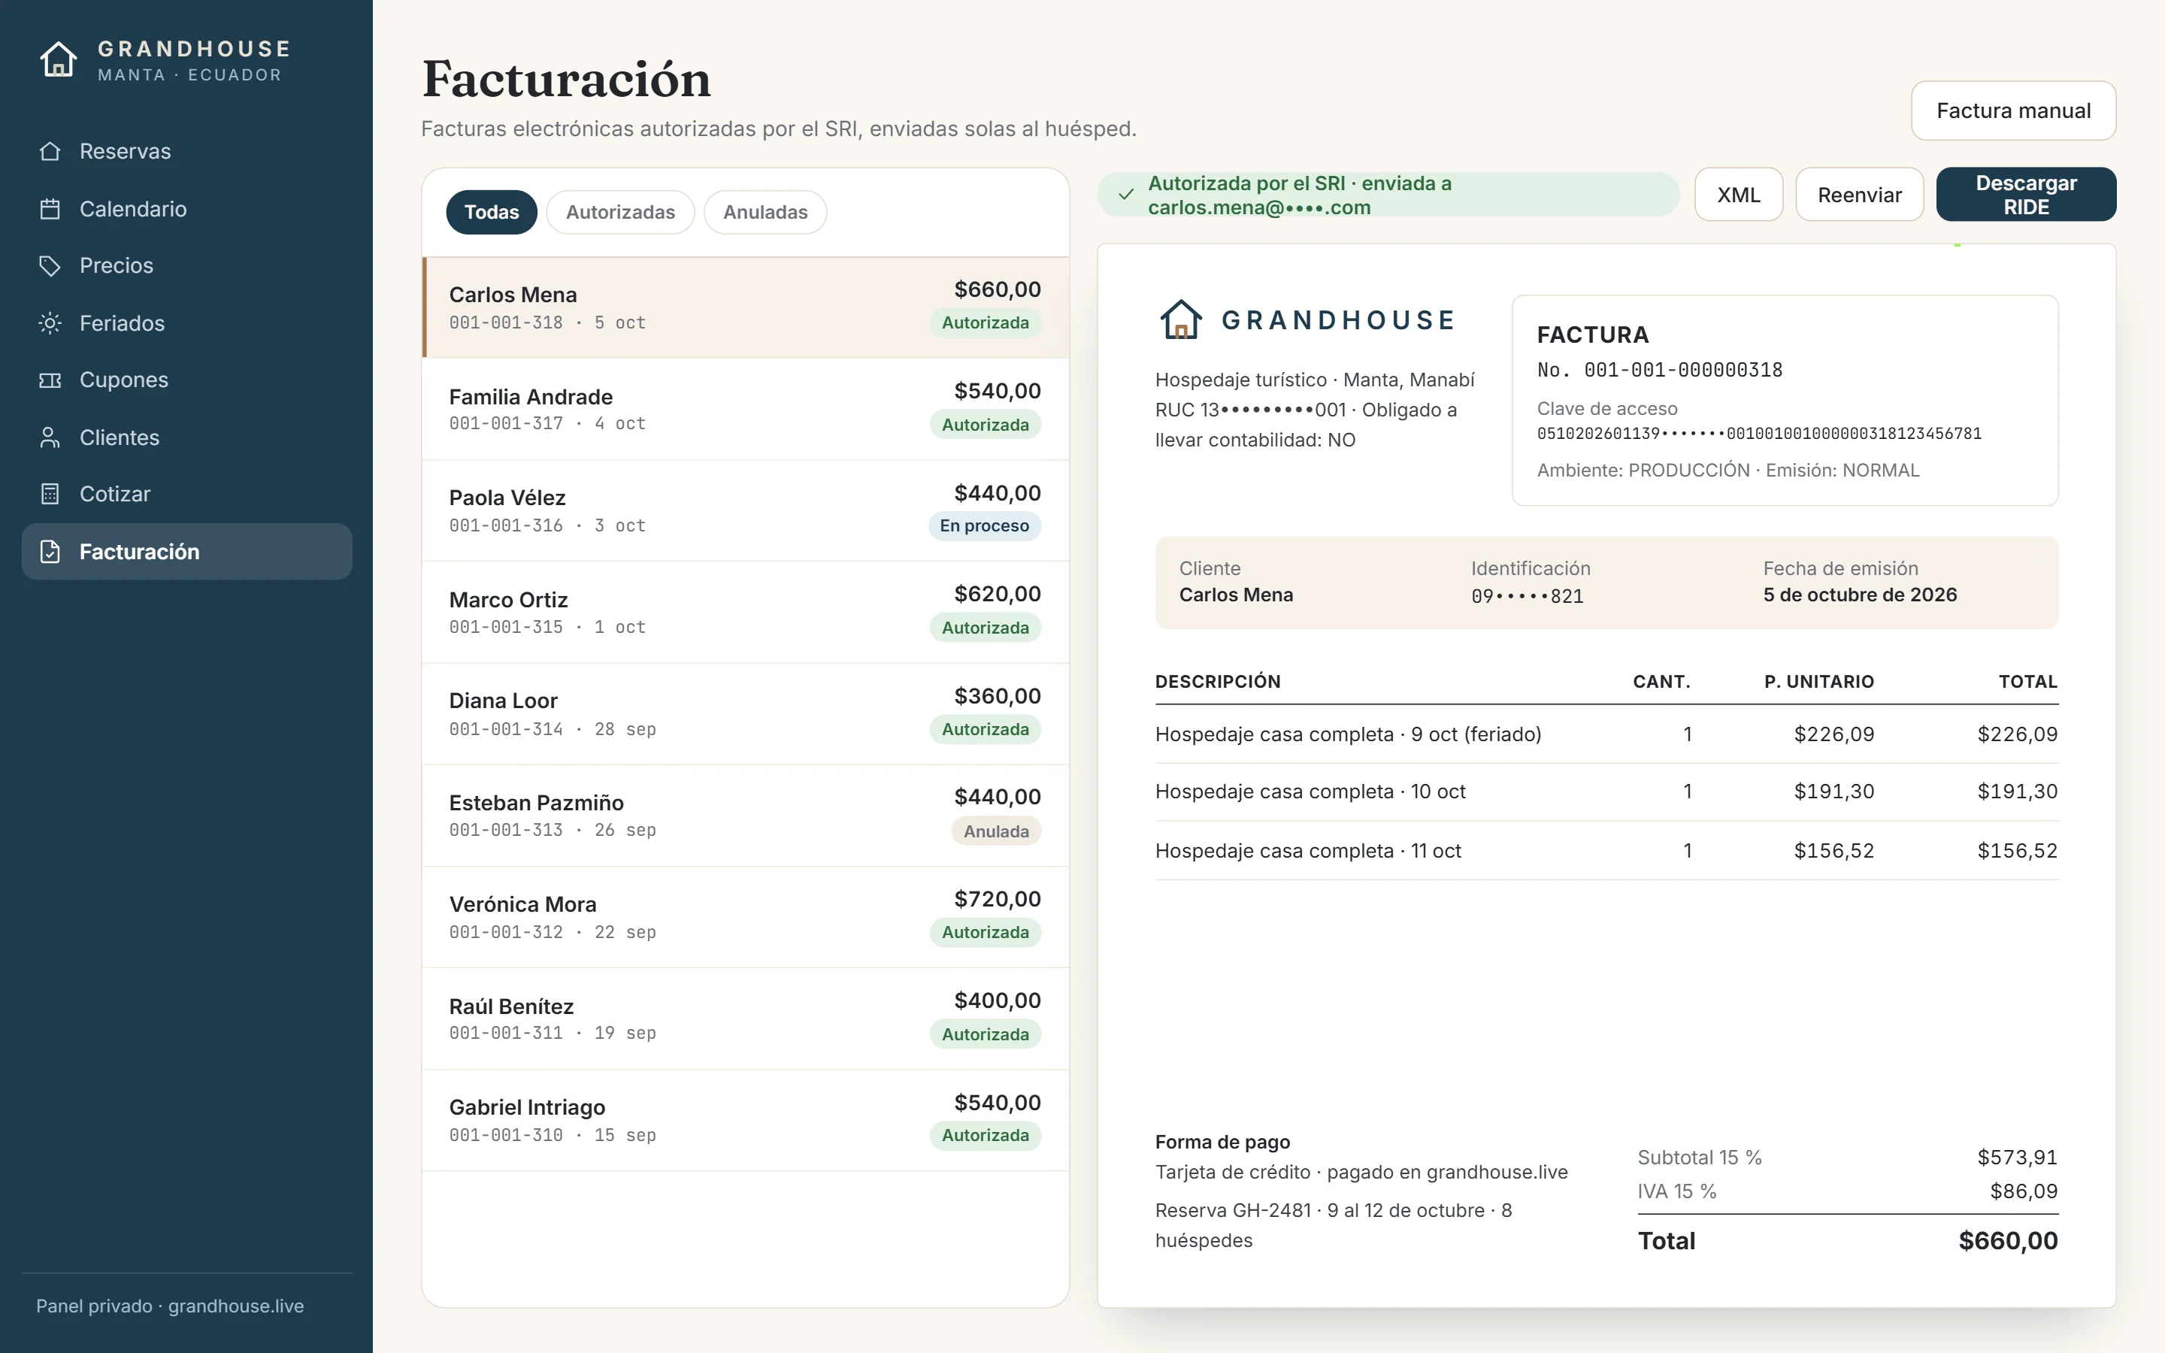Image resolution: width=2165 pixels, height=1353 pixels.
Task: Click the DESCRIPCIÓN column header
Action: tap(1218, 682)
